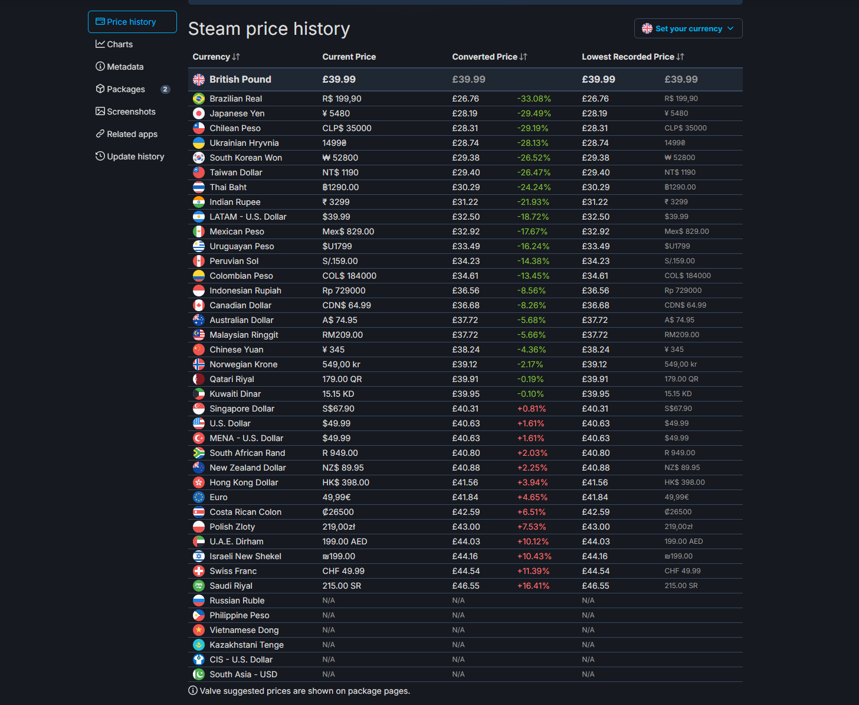Click the South Korean Won flag icon

199,158
